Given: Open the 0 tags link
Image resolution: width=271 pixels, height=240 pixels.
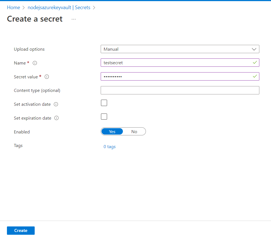Looking at the screenshot, I should click(x=110, y=147).
